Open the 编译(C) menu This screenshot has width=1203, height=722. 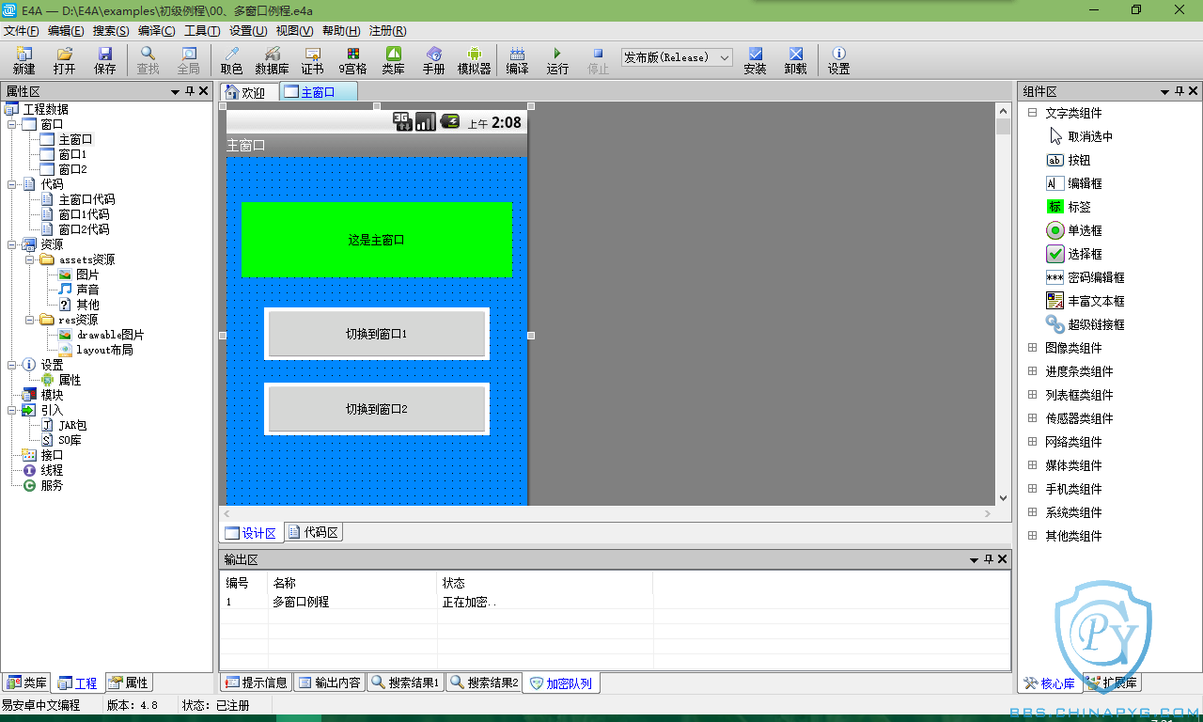click(156, 31)
